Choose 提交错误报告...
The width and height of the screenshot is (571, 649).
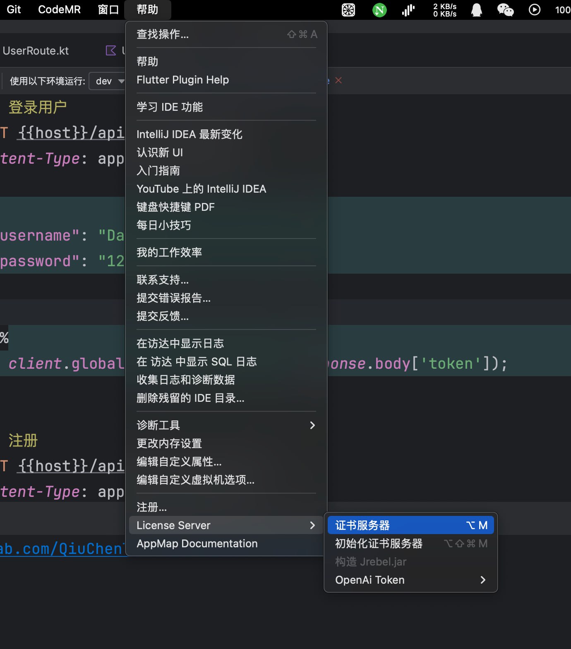226,298
